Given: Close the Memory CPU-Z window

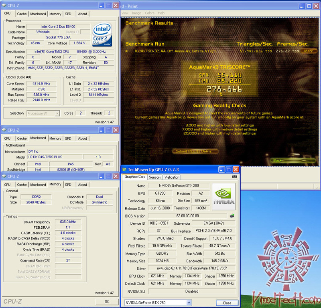Looking at the screenshot, I should [x=116, y=176].
